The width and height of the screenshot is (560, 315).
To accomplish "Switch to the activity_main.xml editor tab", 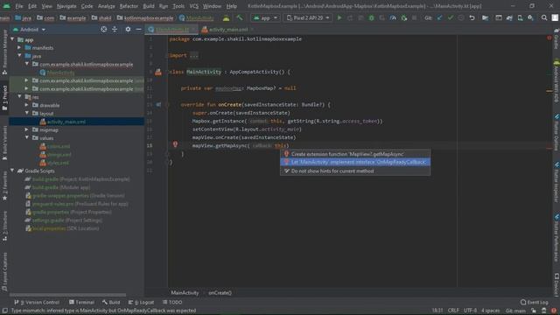I will (x=227, y=29).
